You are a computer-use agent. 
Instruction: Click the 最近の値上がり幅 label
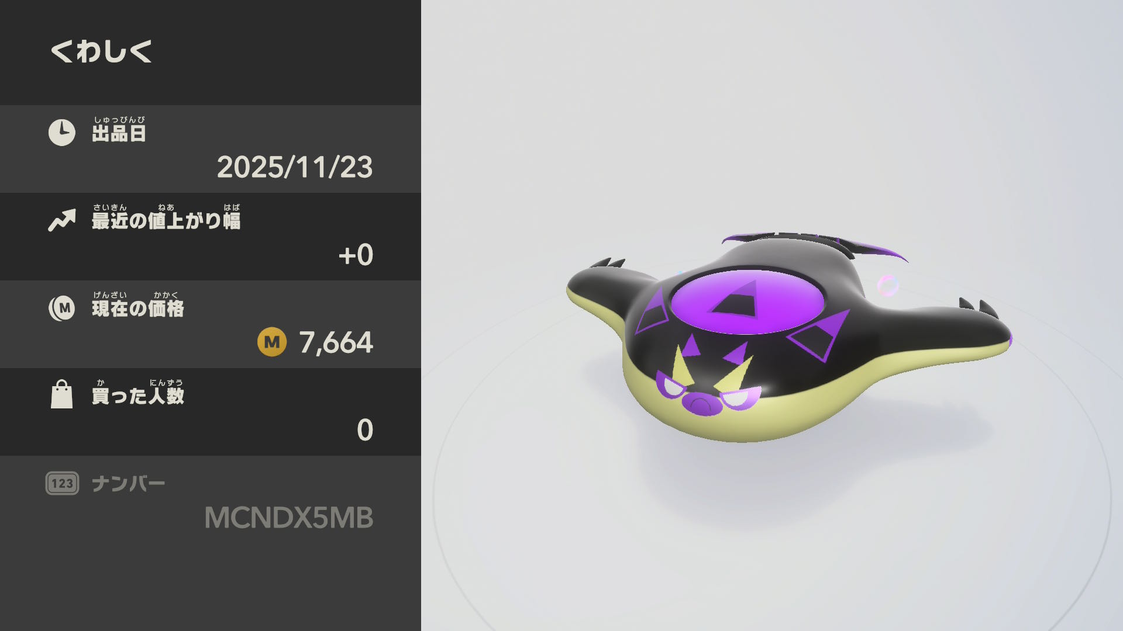pos(166,220)
